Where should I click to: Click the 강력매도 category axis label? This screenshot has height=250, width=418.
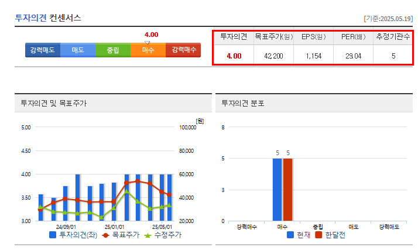tap(389, 227)
